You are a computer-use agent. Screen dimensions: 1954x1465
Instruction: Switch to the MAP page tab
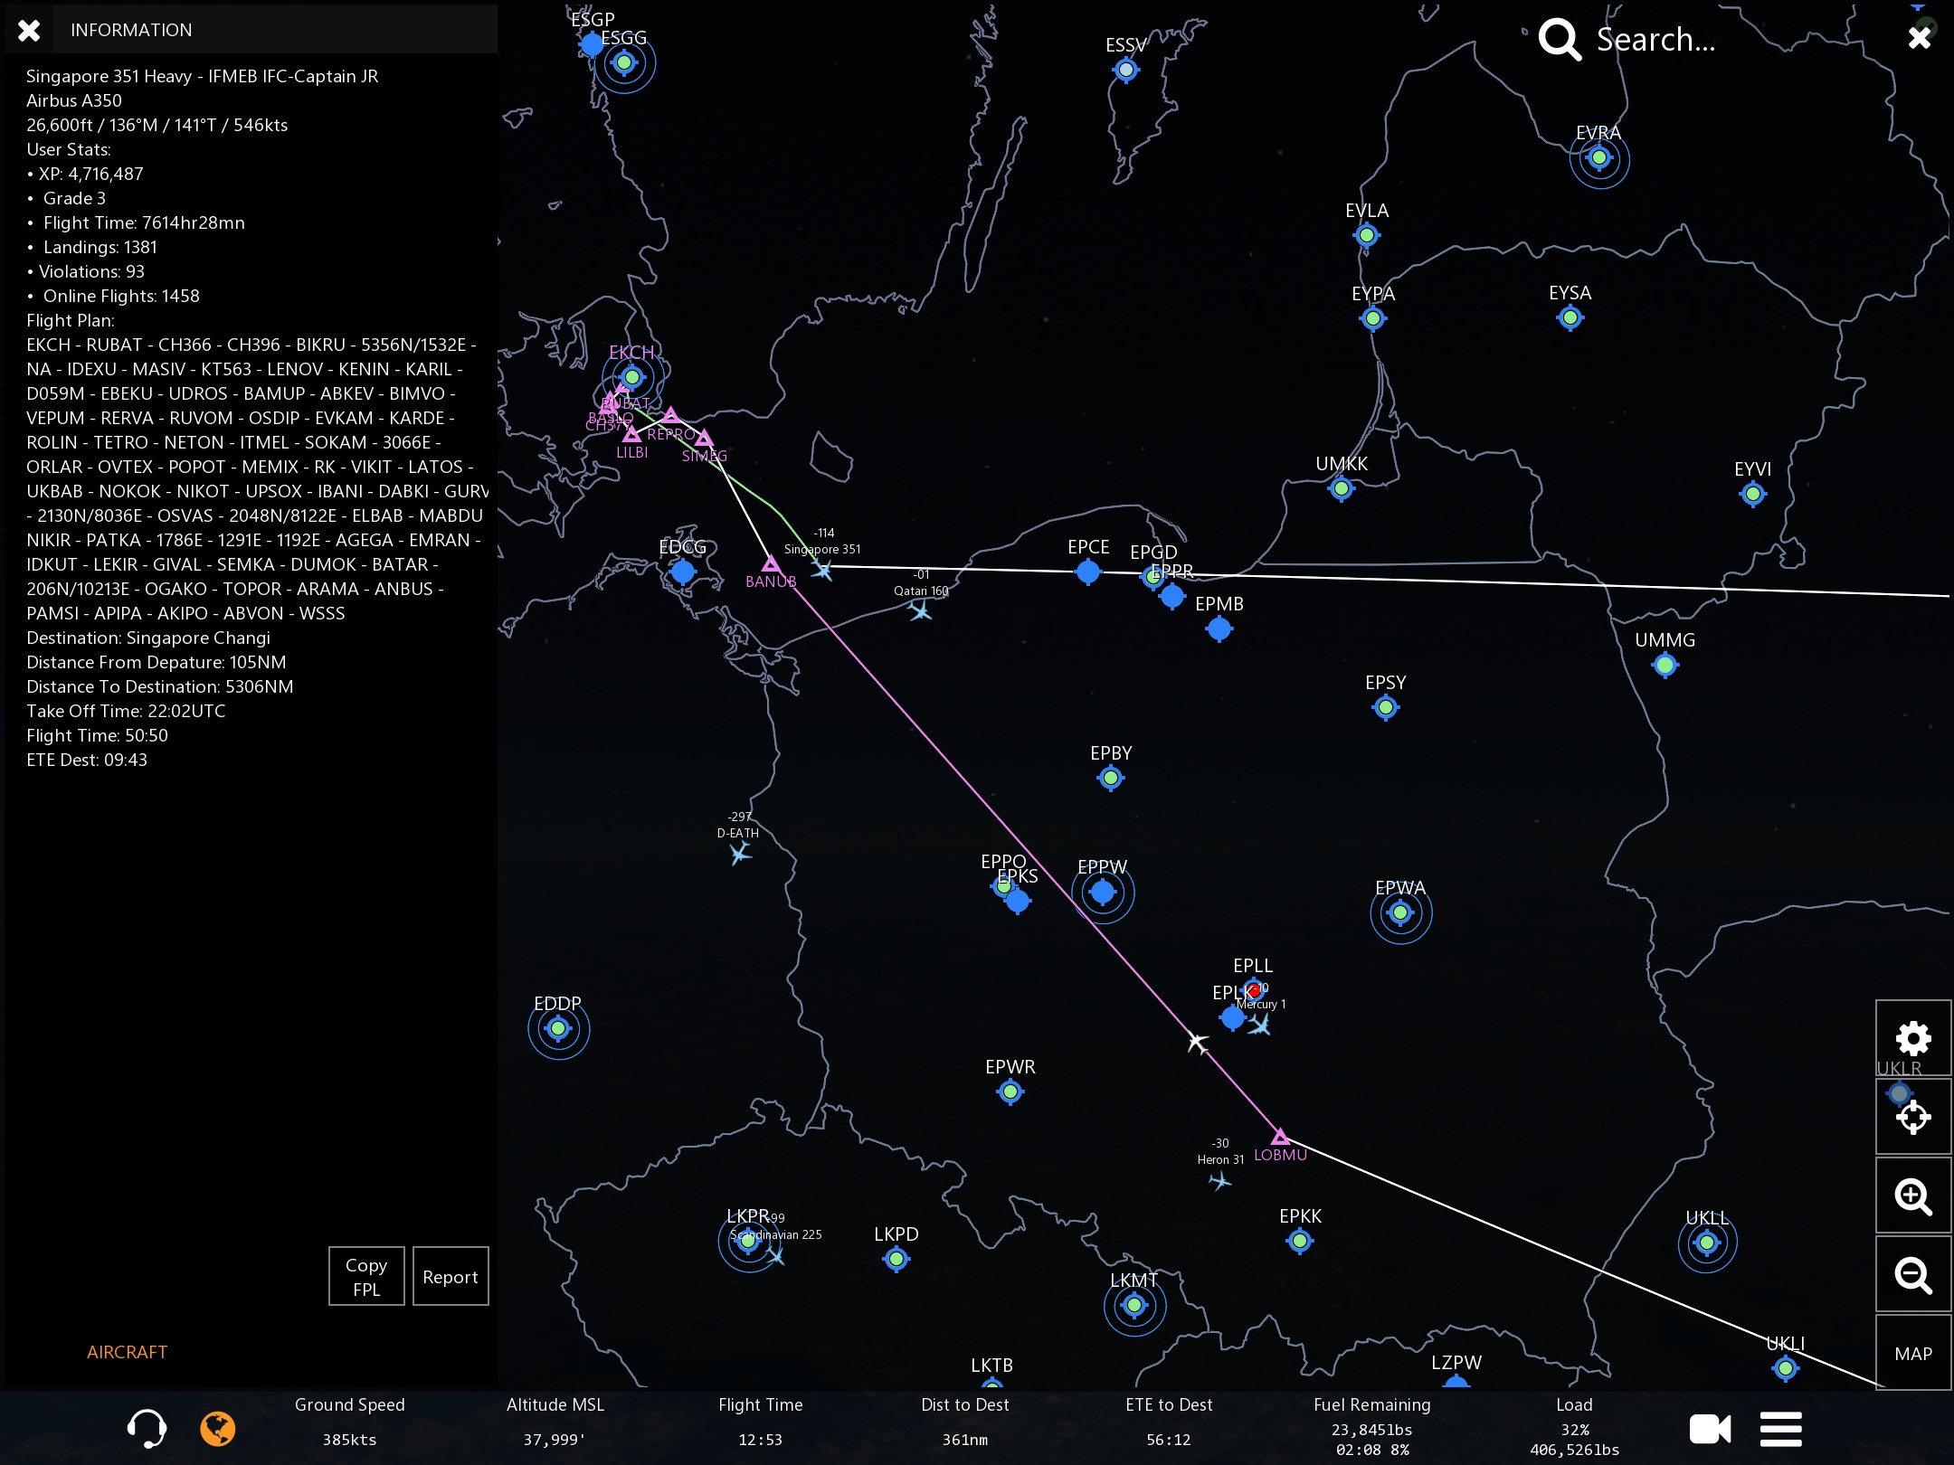click(x=1912, y=1354)
